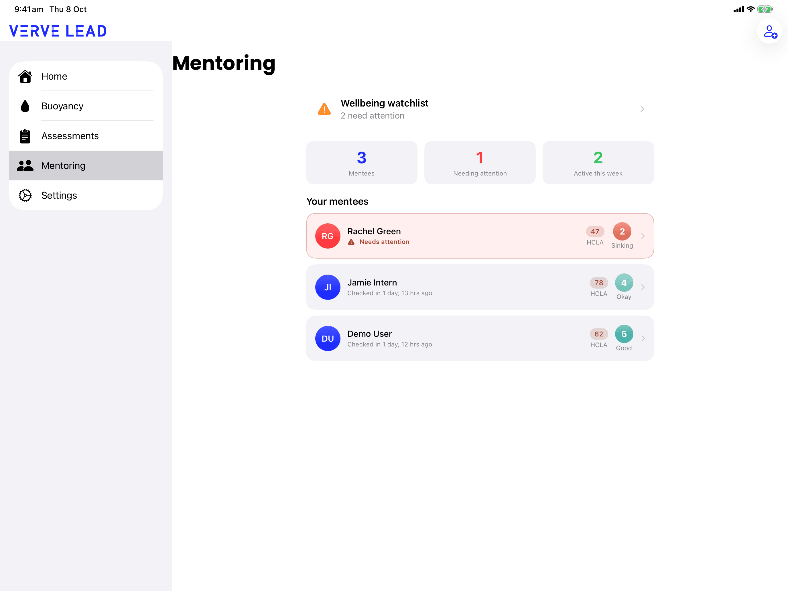Click the 2 Active this week card
This screenshot has height=591, width=788.
click(598, 163)
